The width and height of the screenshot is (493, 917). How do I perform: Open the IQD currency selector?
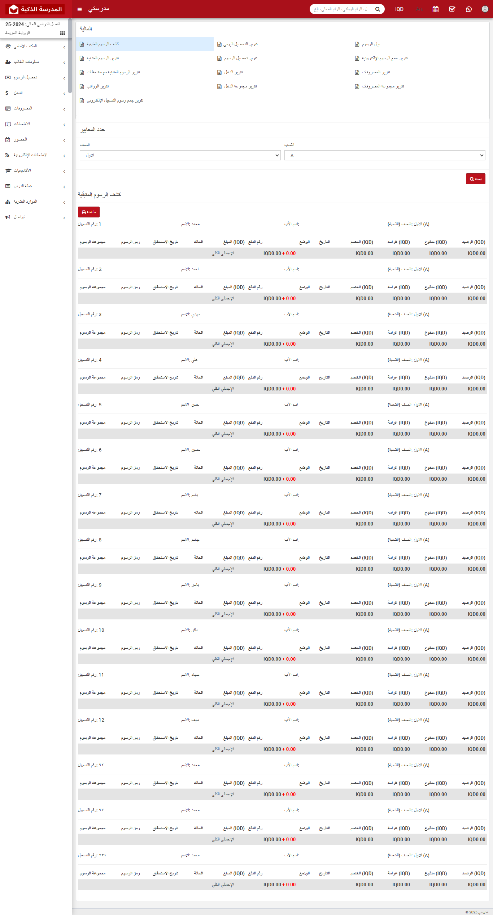point(400,9)
